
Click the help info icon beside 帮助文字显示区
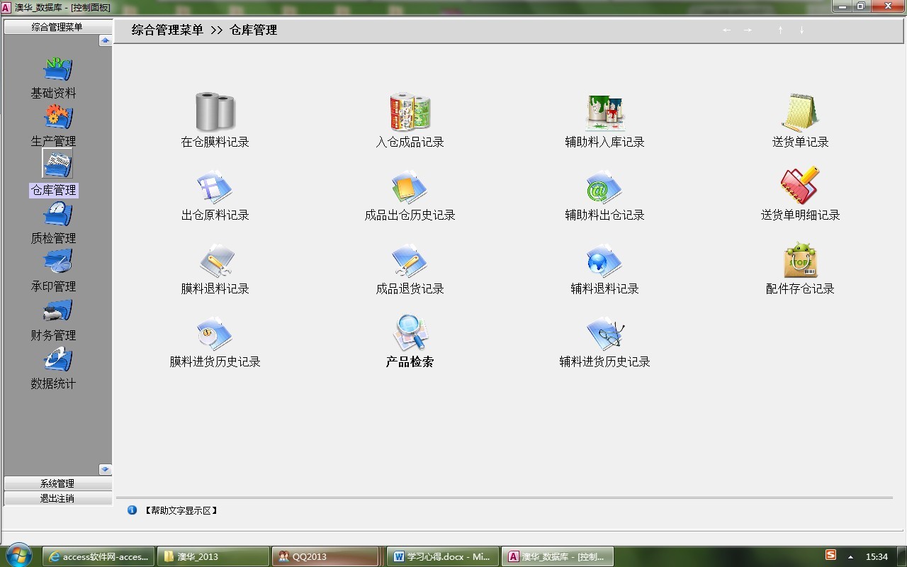[132, 510]
